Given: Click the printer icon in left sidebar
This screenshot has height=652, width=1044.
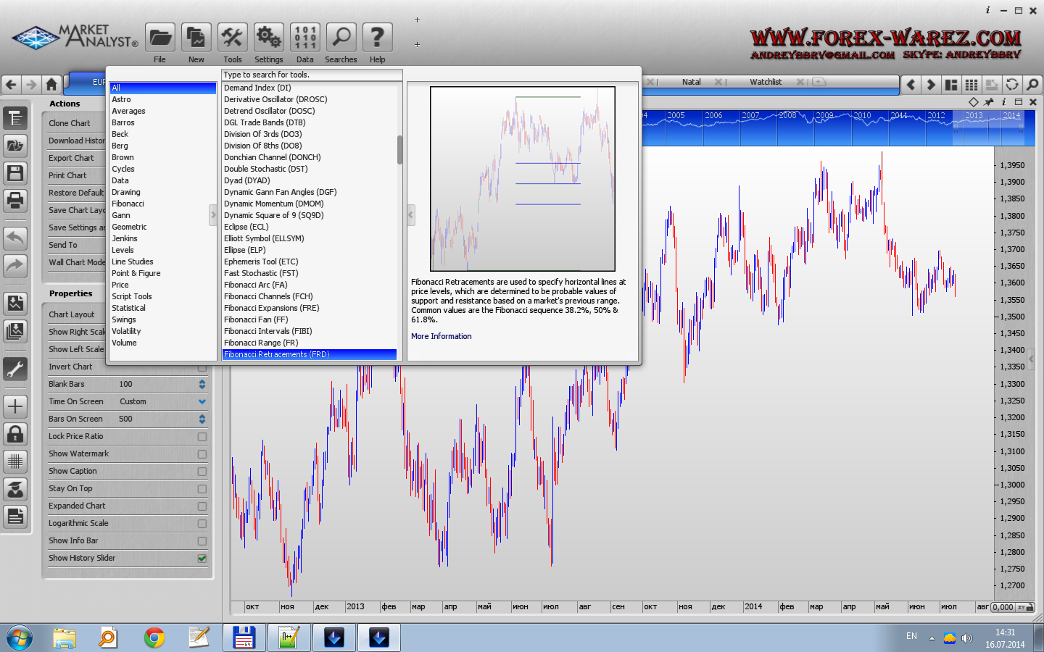Looking at the screenshot, I should 15,199.
